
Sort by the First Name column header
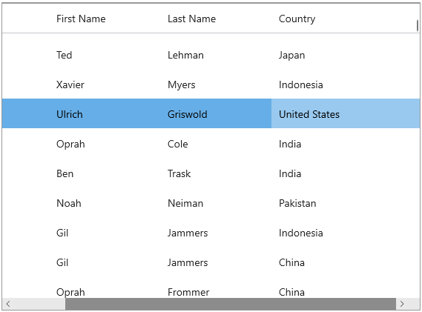[x=81, y=19]
